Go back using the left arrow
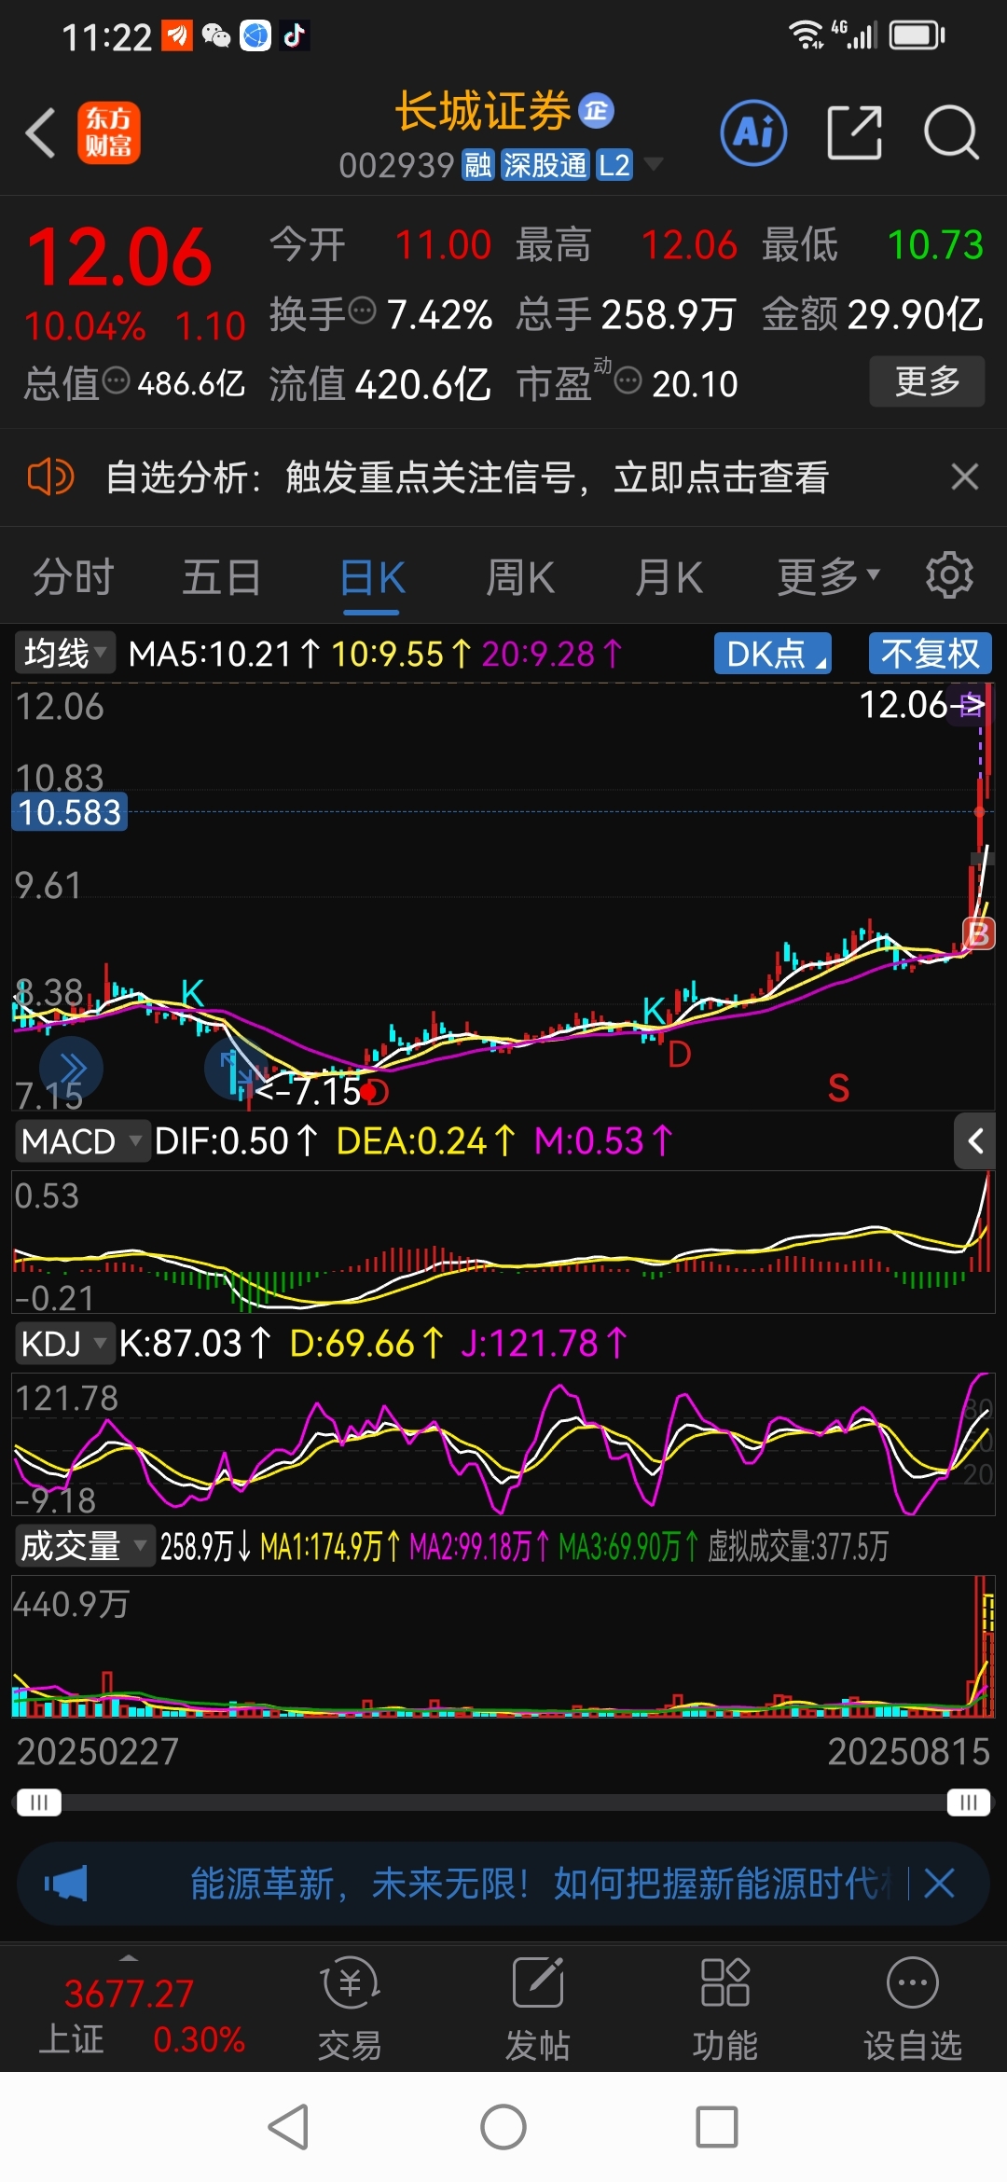The image size is (1007, 2182). pos(40,133)
